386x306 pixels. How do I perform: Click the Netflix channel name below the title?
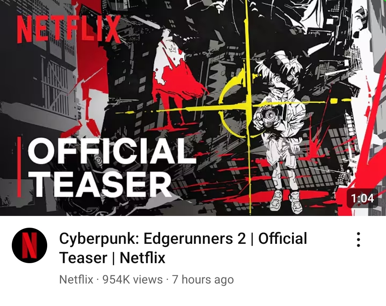tap(76, 280)
